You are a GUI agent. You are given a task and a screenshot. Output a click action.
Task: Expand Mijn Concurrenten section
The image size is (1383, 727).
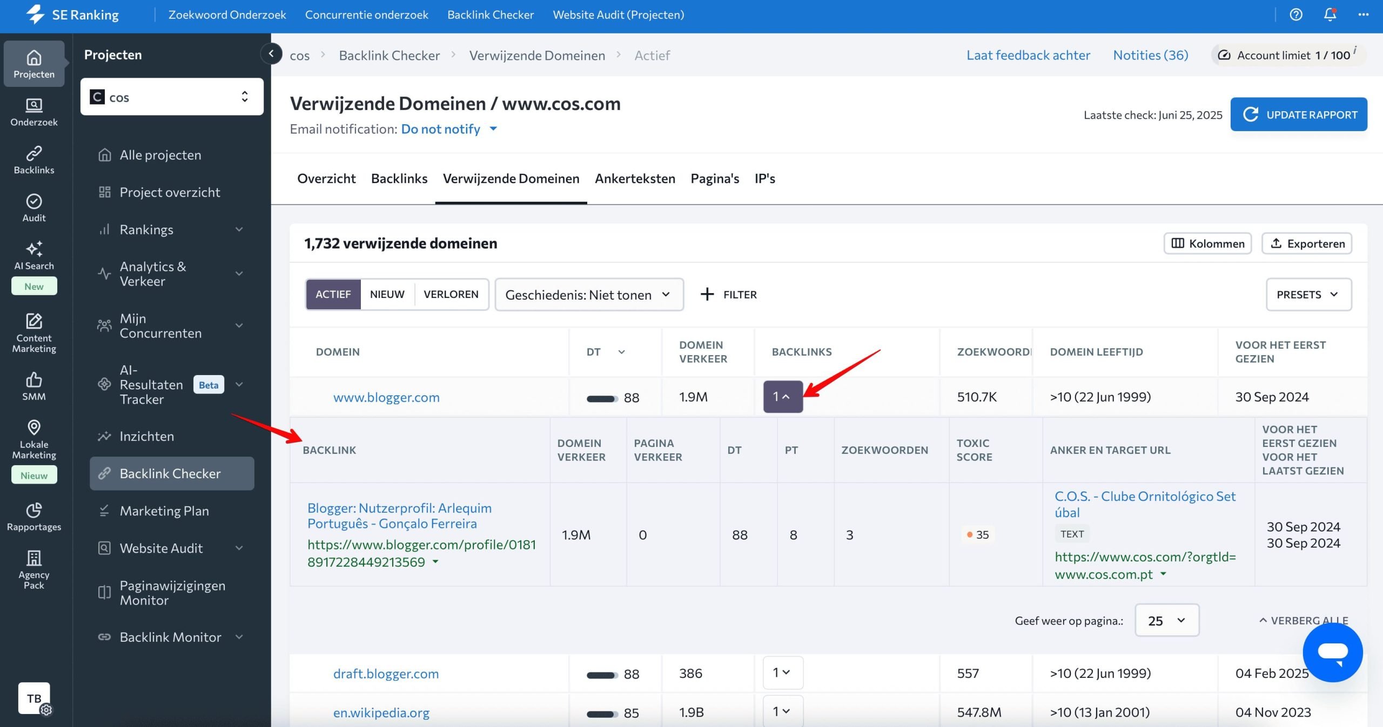click(x=172, y=325)
